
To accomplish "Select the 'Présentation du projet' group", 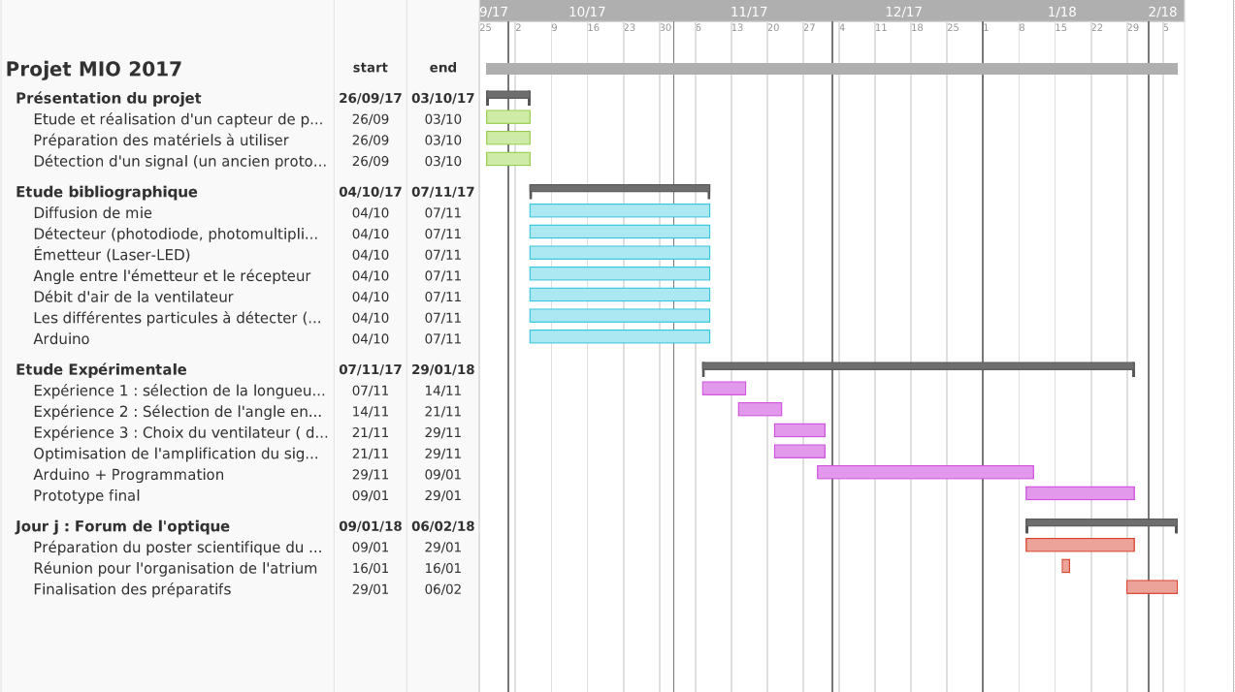I will (x=109, y=98).
